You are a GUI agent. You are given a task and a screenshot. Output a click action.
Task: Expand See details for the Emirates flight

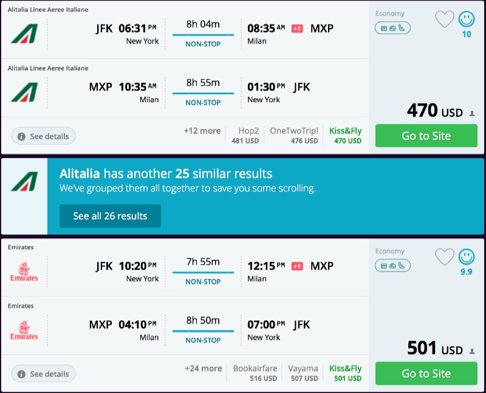point(43,374)
